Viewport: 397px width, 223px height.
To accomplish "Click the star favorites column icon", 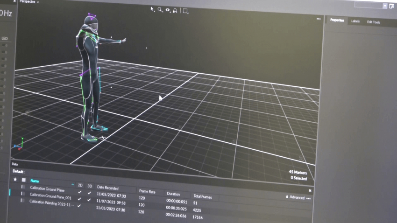I will (15, 179).
